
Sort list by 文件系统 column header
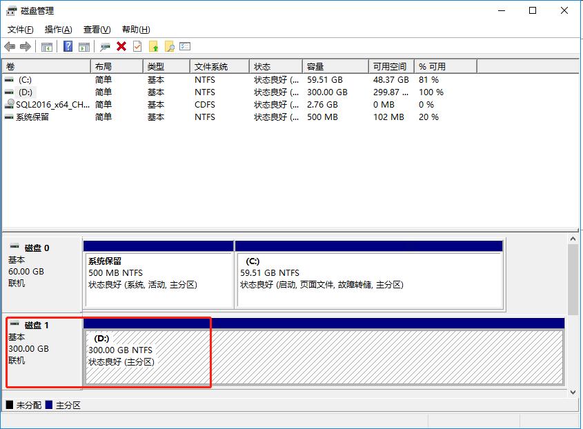pos(211,66)
